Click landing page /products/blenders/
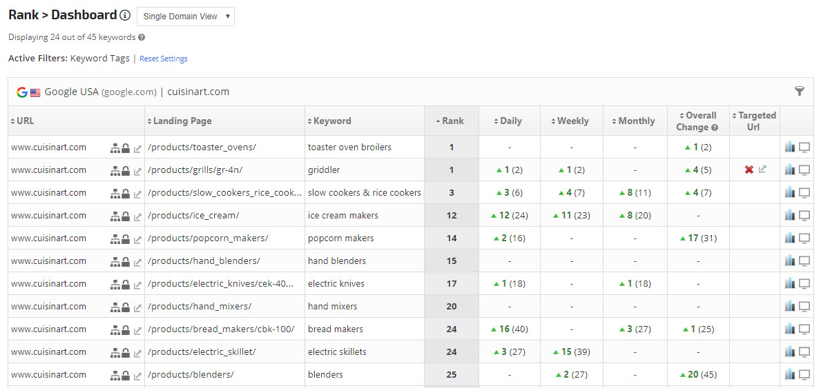Viewport: 821px width, 388px height. coord(191,375)
